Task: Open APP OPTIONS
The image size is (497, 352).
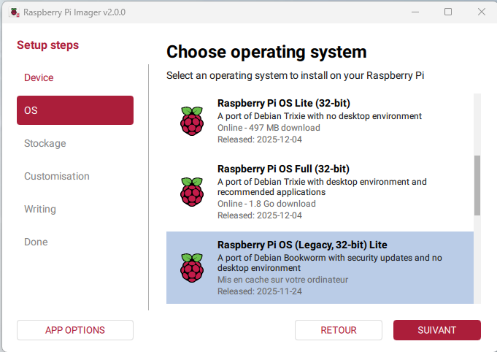Action: click(x=75, y=330)
